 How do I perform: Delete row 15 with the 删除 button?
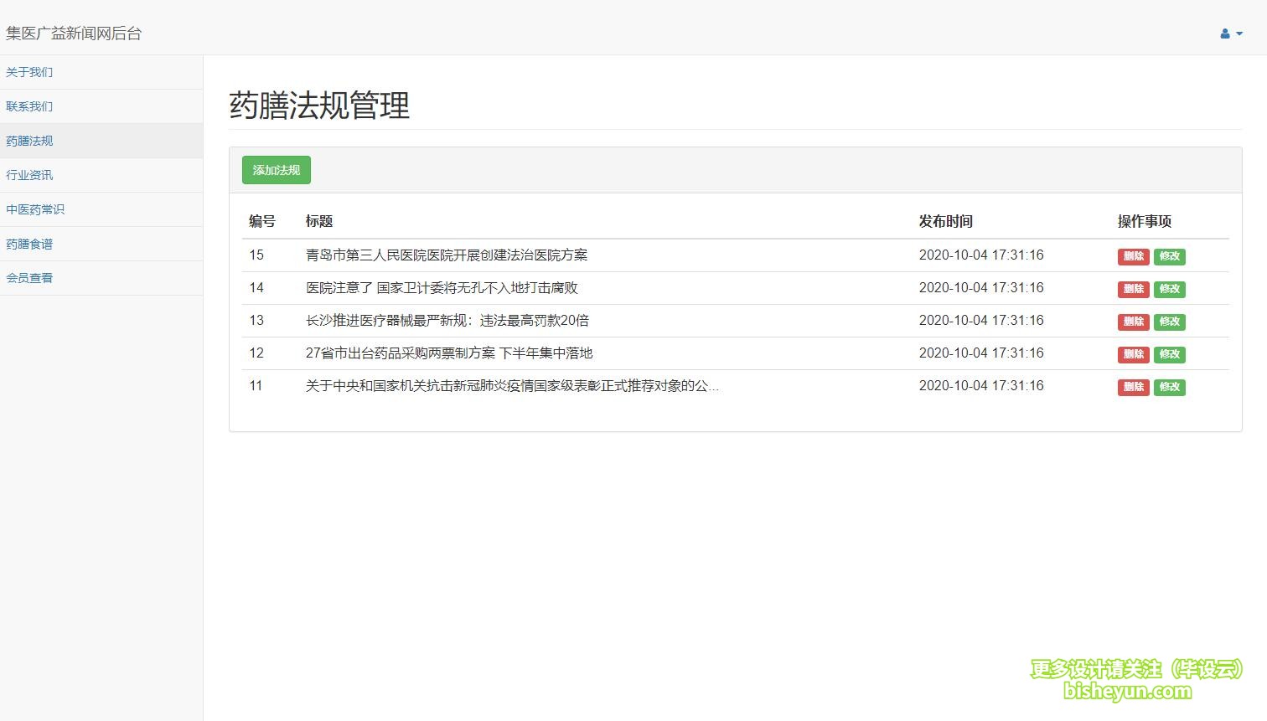coord(1133,256)
